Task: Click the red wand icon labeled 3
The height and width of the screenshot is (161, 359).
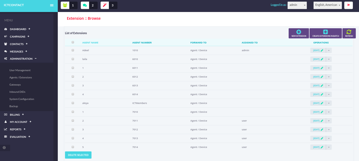Action: coord(105,5)
